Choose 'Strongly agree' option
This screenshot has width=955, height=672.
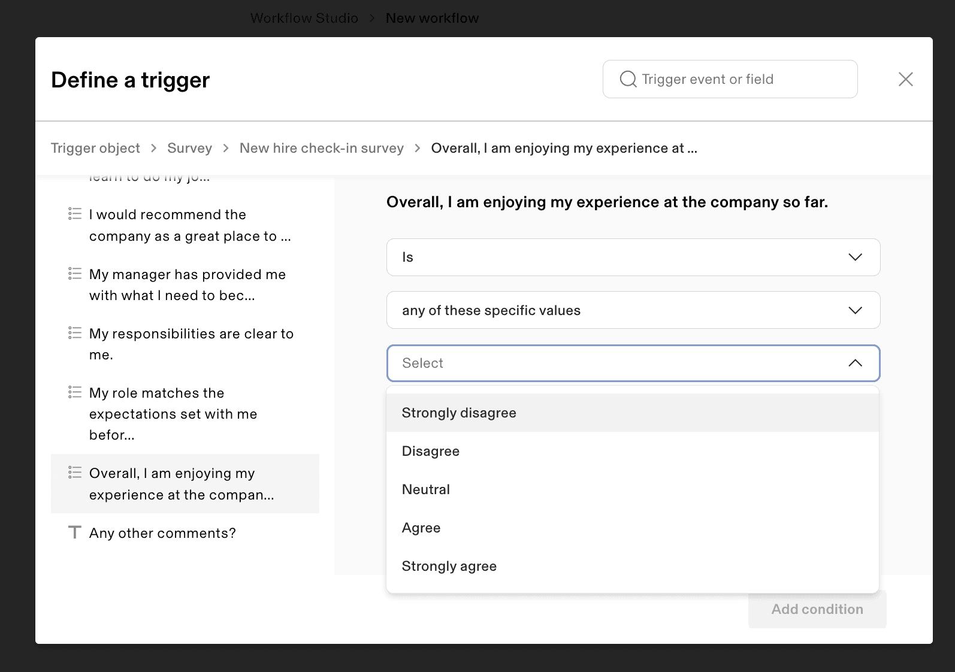[633, 566]
